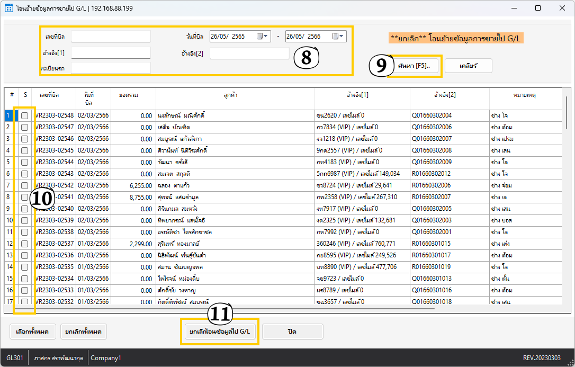Expand the end date dropdown arrow
Screen dimensions: 575x367
(343, 36)
